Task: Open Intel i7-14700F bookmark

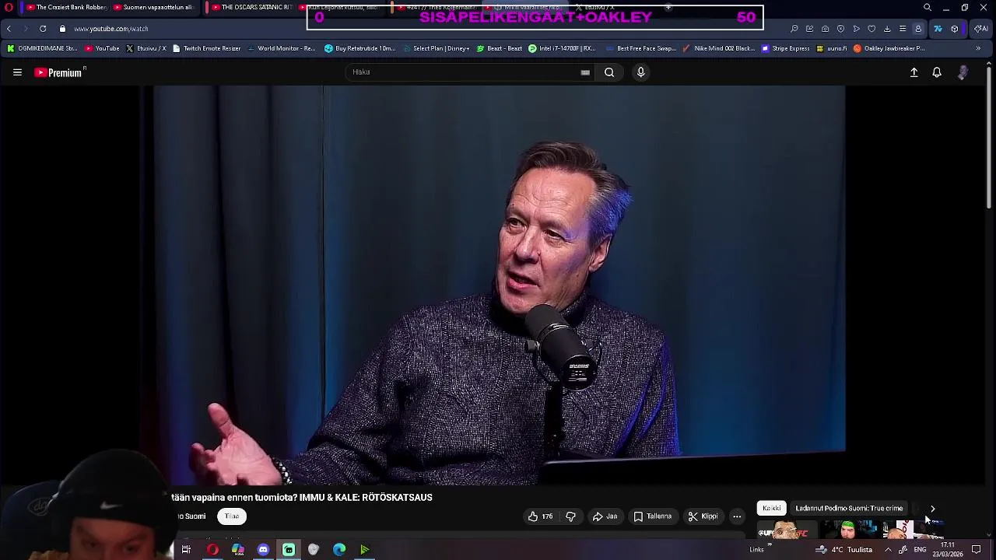Action: pyautogui.click(x=562, y=48)
